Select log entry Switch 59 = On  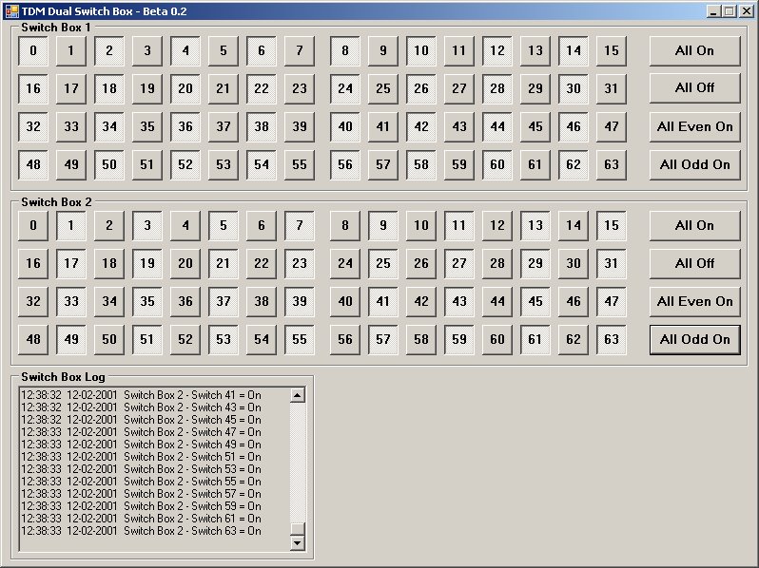[141, 506]
